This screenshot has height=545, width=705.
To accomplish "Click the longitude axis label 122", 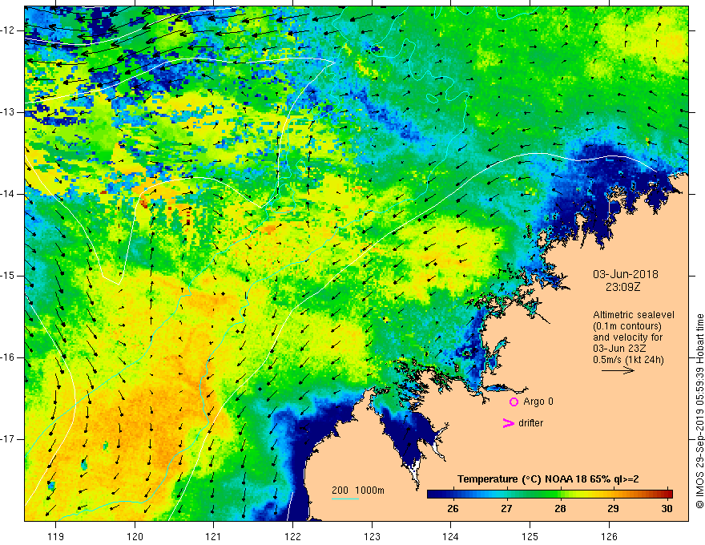I will click(x=292, y=536).
